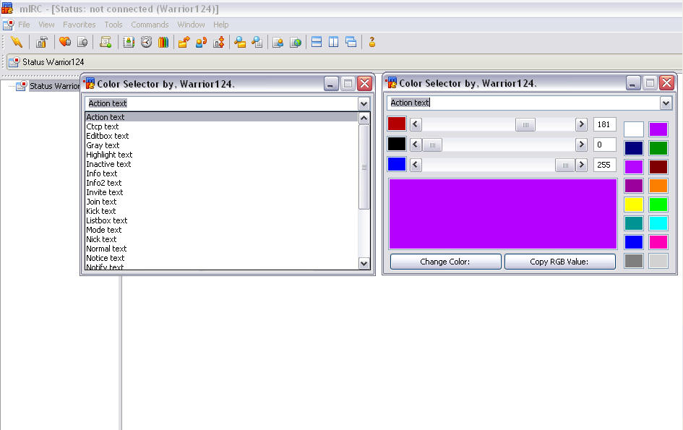Click the Connect lightning bolt toolbar icon

tap(17, 42)
